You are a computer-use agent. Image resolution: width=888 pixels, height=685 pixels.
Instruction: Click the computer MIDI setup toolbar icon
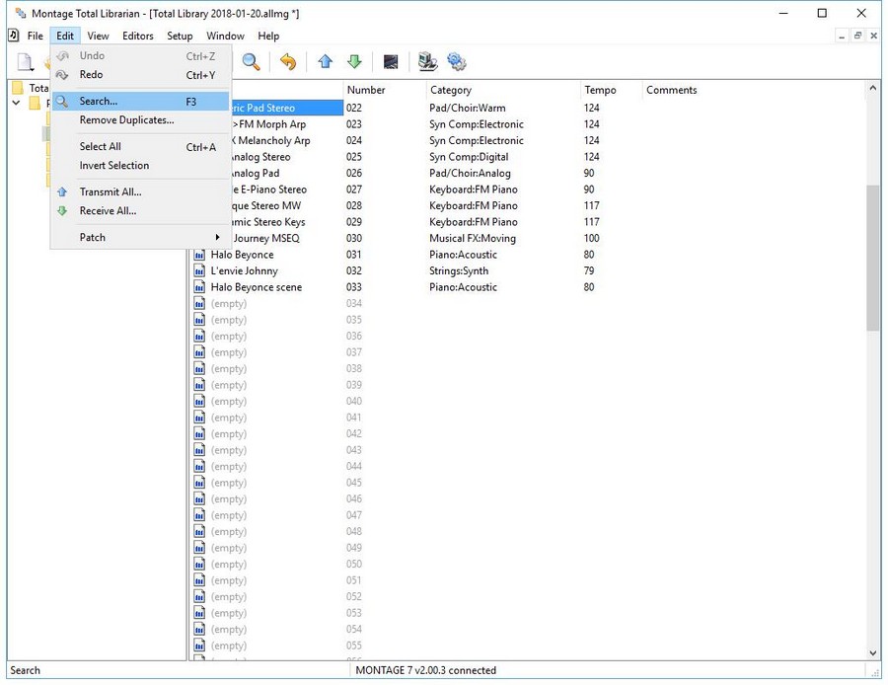click(x=427, y=62)
